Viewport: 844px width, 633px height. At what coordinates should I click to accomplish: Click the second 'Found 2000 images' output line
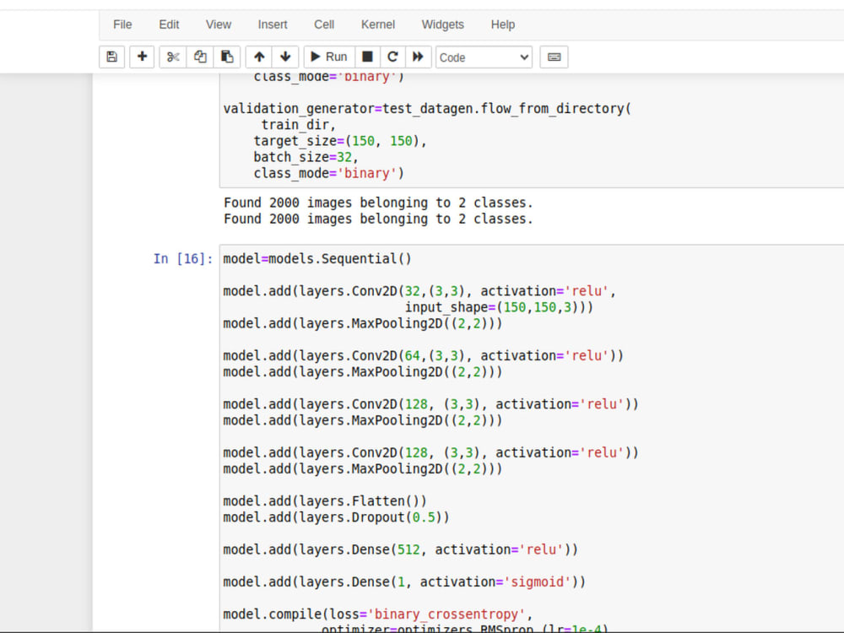[x=378, y=219]
